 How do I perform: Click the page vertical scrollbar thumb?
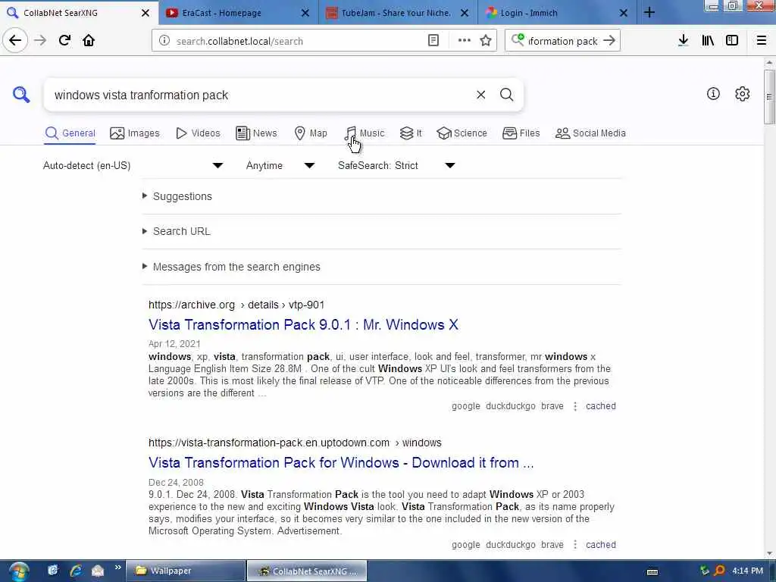tap(769, 96)
